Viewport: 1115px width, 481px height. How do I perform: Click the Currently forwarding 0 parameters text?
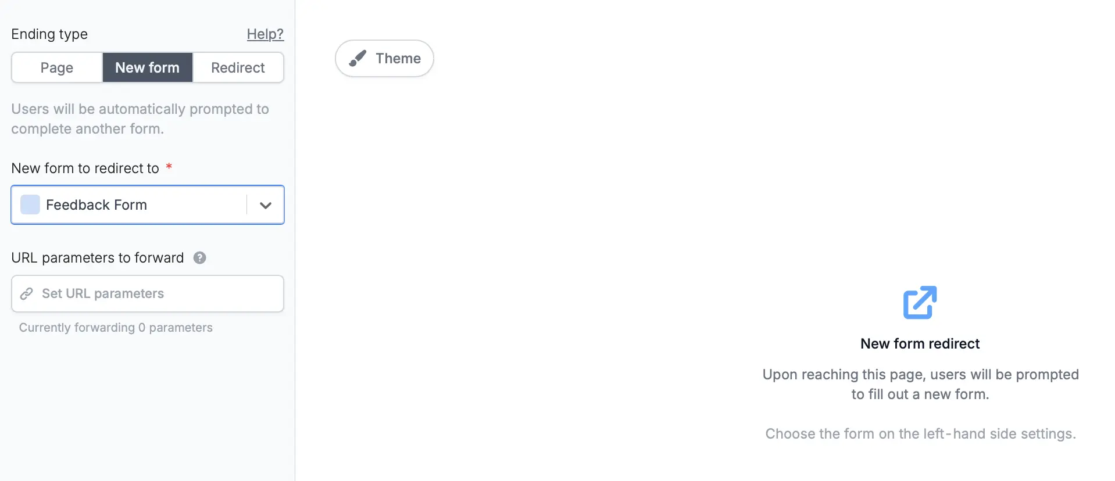click(x=115, y=327)
